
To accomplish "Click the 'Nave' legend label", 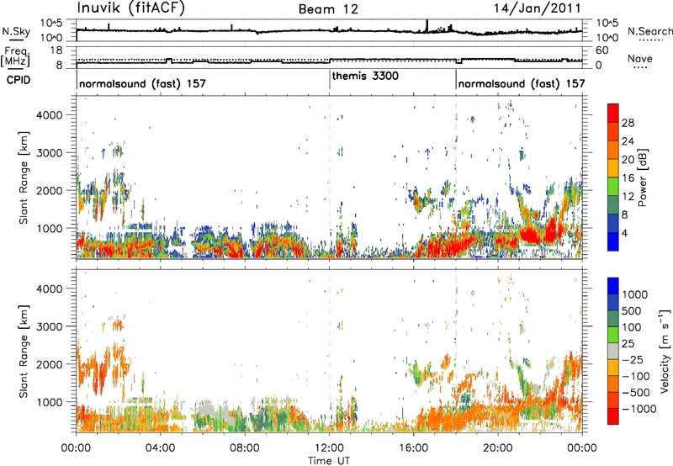I will (640, 58).
